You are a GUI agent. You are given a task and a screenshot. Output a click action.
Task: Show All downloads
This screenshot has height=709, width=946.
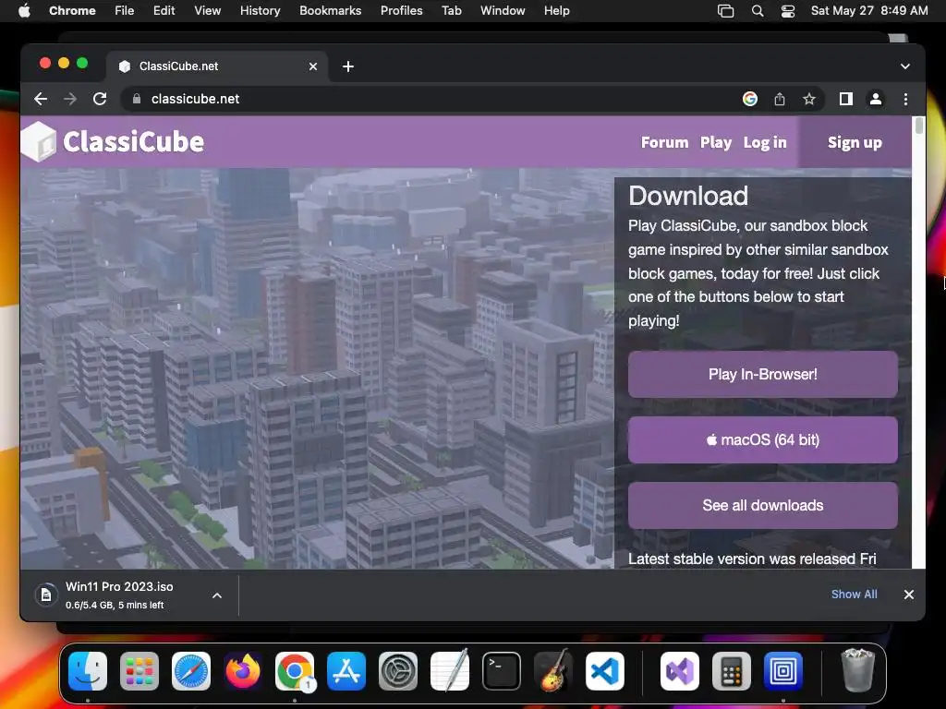(855, 595)
